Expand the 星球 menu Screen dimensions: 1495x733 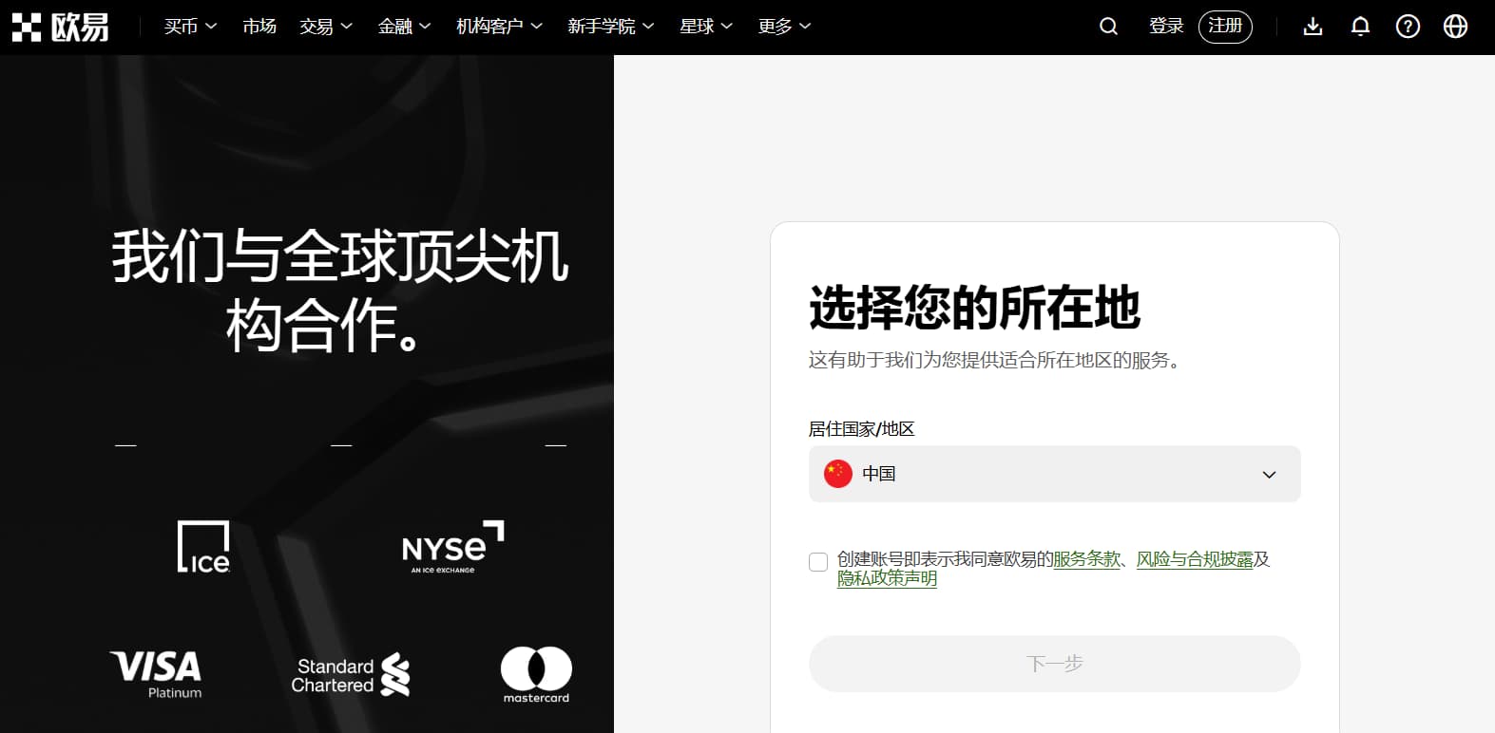706,27
